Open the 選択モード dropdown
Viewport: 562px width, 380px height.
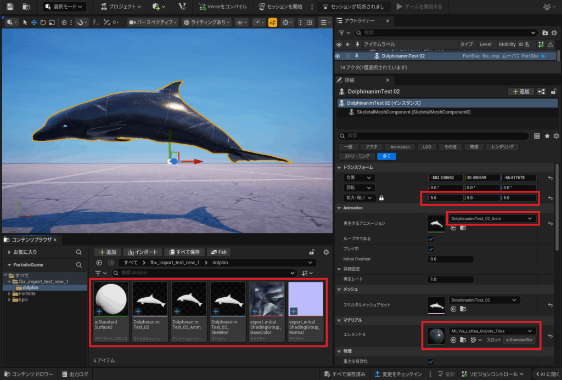[x=64, y=7]
